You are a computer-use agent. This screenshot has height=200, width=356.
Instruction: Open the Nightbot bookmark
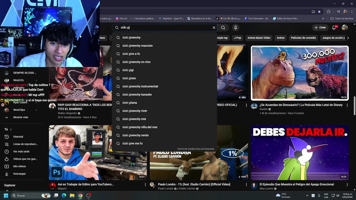[171, 19]
